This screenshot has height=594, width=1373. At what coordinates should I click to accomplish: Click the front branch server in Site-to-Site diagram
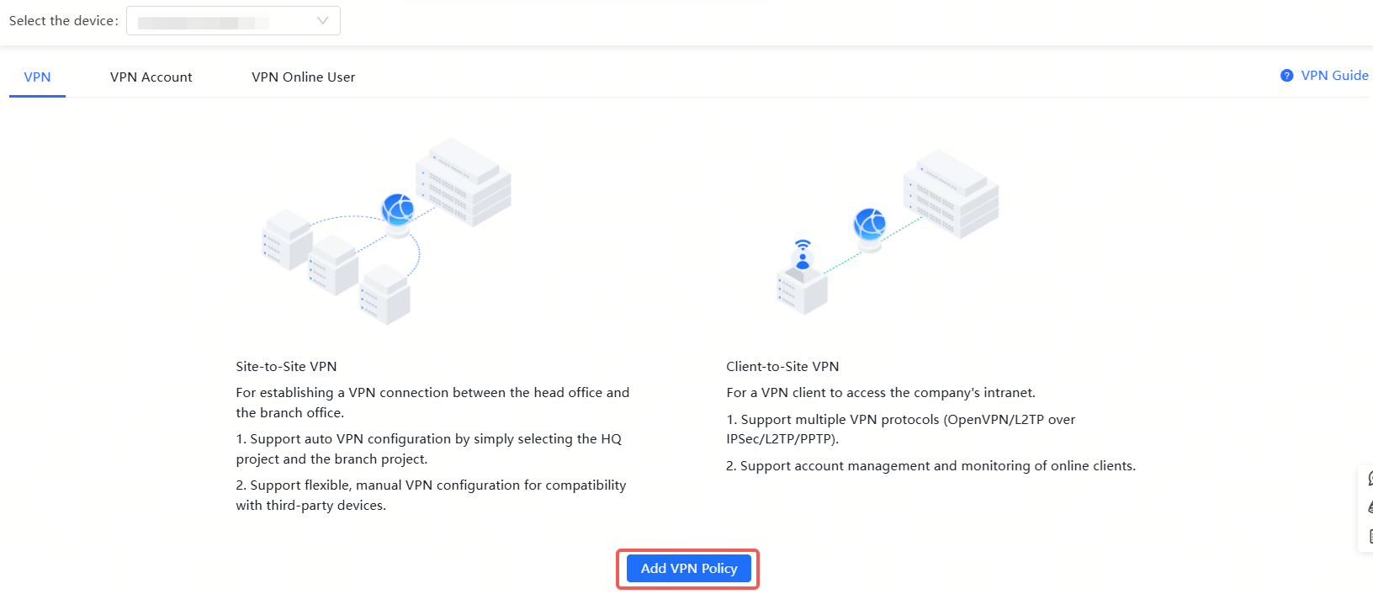point(385,294)
